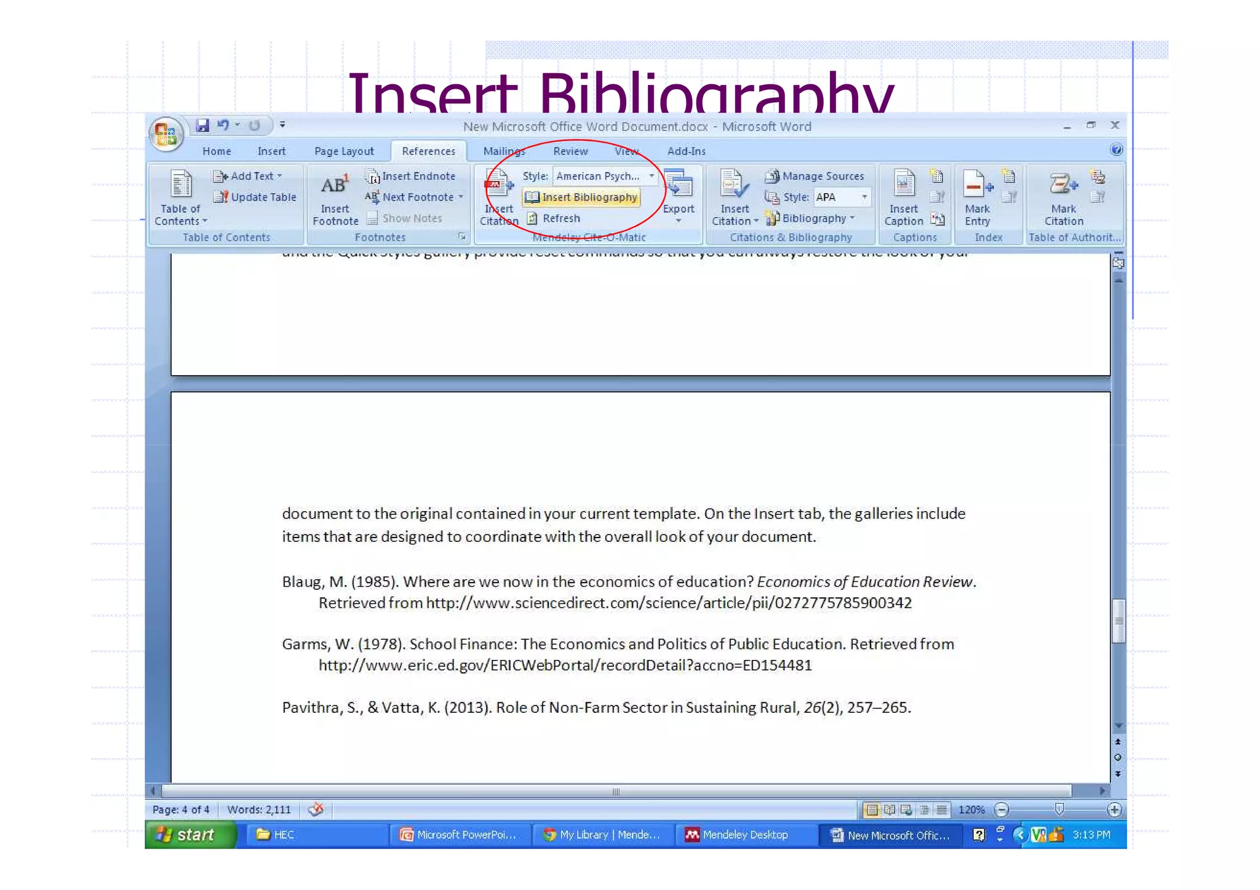Screen dimensions: 1260x890
Task: Switch to Outline view
Action: click(x=924, y=809)
